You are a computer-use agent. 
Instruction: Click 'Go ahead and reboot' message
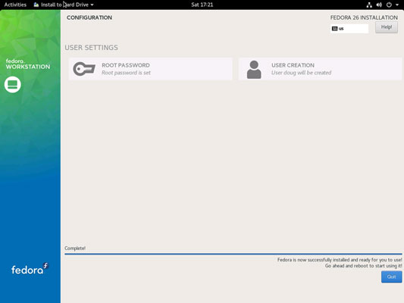[363, 266]
